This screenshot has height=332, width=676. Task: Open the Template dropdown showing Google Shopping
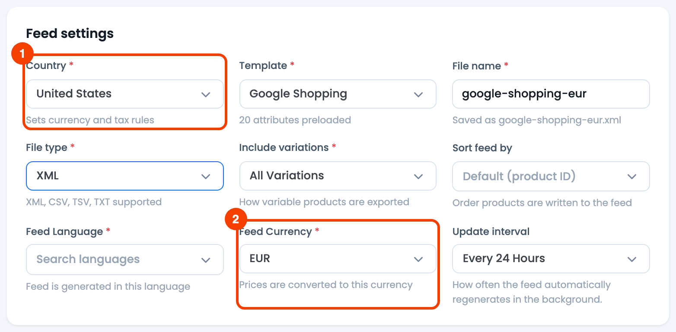tap(338, 94)
